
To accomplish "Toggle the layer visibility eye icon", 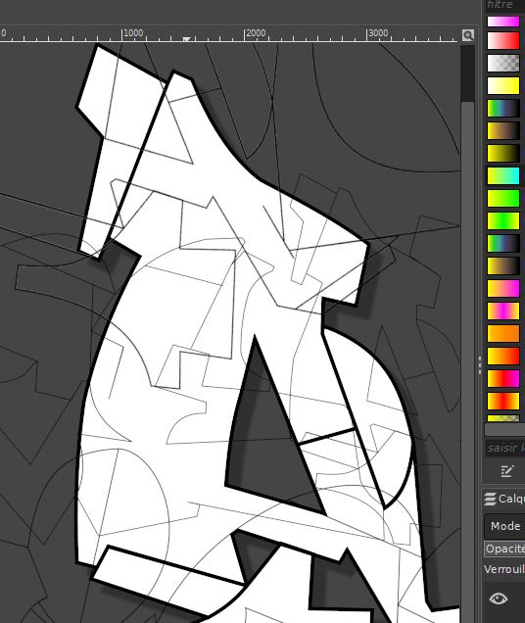I will (x=499, y=598).
